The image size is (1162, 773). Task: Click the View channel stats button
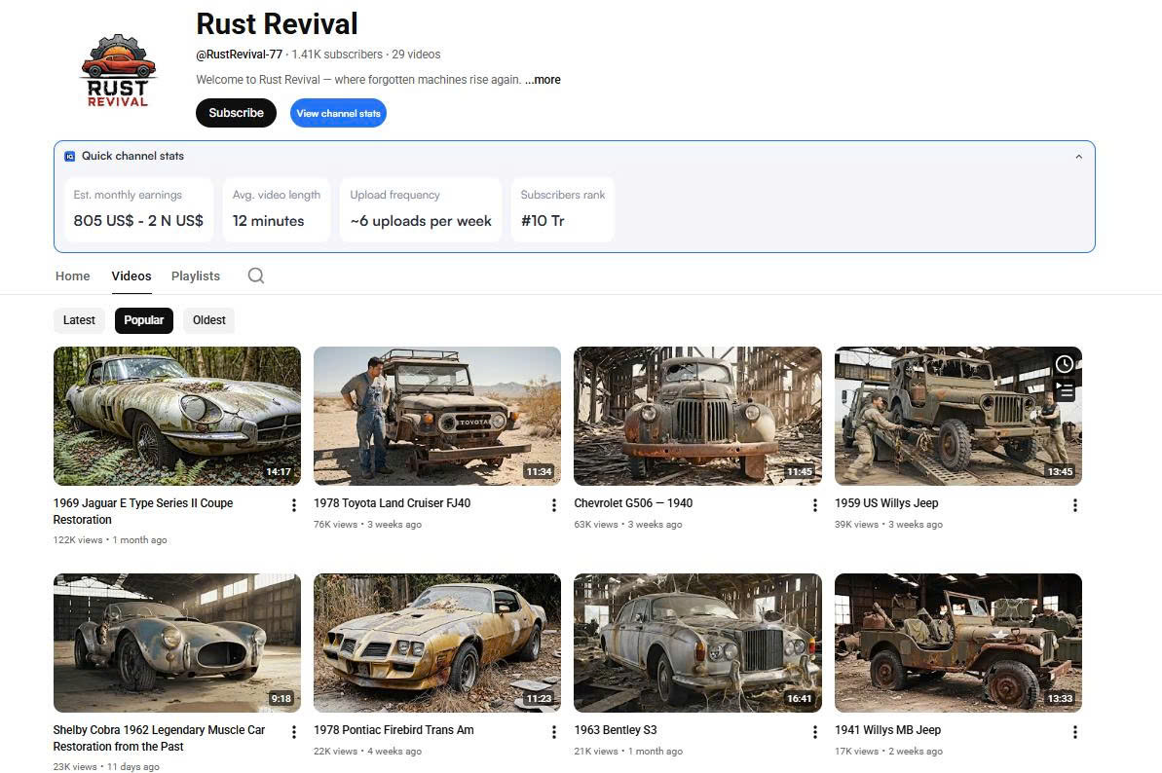(338, 113)
